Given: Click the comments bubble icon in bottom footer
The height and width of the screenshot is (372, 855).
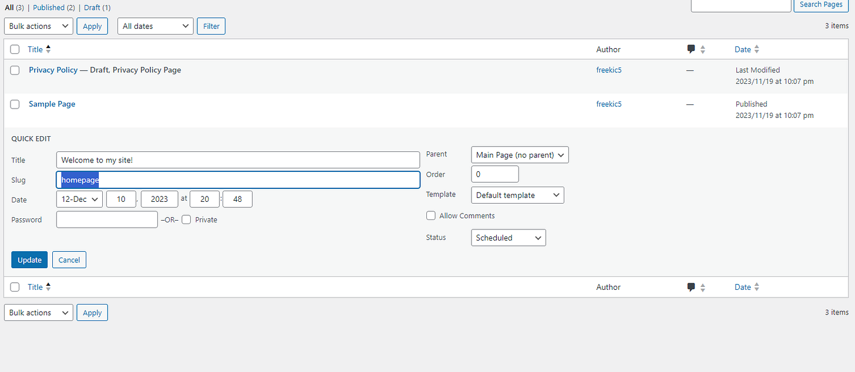Looking at the screenshot, I should (691, 287).
